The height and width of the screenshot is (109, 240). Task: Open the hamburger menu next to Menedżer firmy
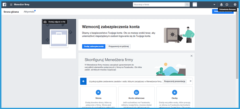11,4
